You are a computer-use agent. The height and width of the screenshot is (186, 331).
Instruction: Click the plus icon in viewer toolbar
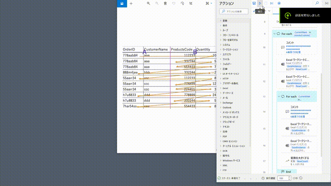click(131, 3)
